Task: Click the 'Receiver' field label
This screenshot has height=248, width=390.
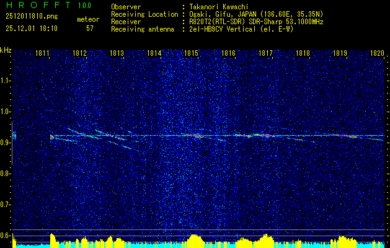Action: click(x=126, y=22)
